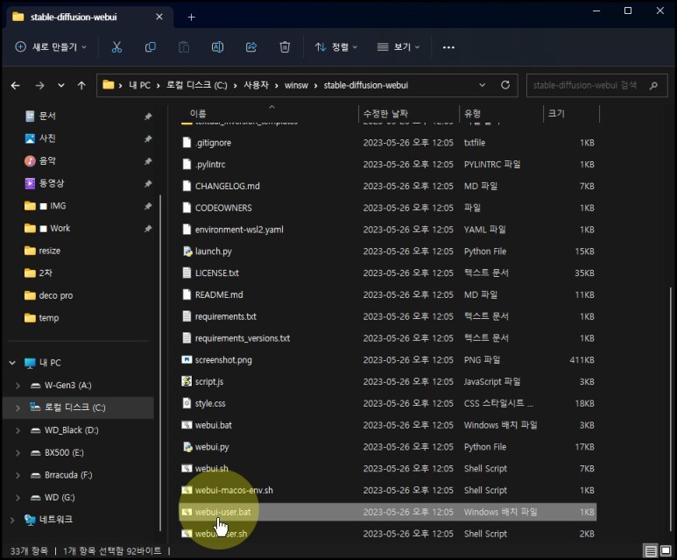Image resolution: width=677 pixels, height=560 pixels.
Task: Expand address bar history dropdown
Action: pos(483,85)
